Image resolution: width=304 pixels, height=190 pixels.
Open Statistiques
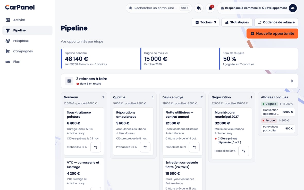237,22
